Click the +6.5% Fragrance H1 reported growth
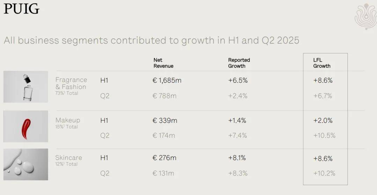The height and width of the screenshot is (195, 377). [238, 81]
